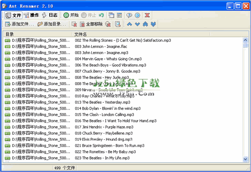Select file '002 The Rolling Stones - Satisfaction.mp3'

[x=123, y=40]
